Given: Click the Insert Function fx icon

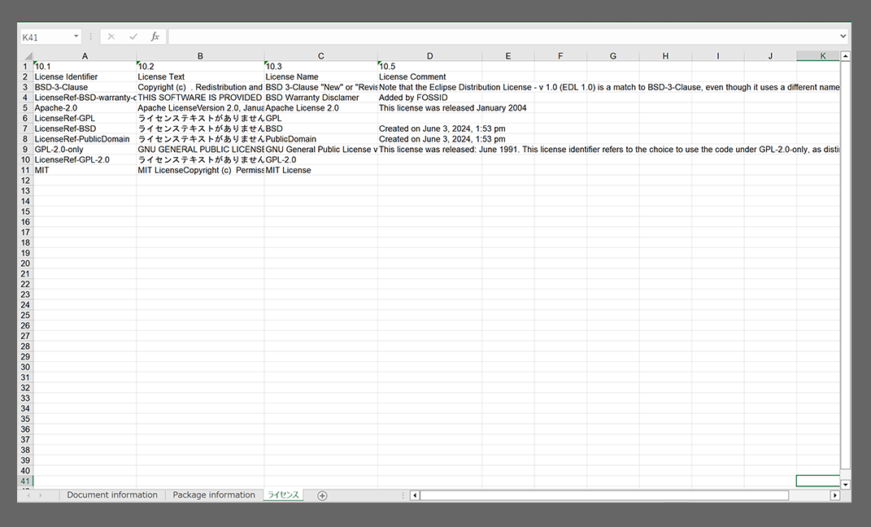Looking at the screenshot, I should [x=155, y=37].
